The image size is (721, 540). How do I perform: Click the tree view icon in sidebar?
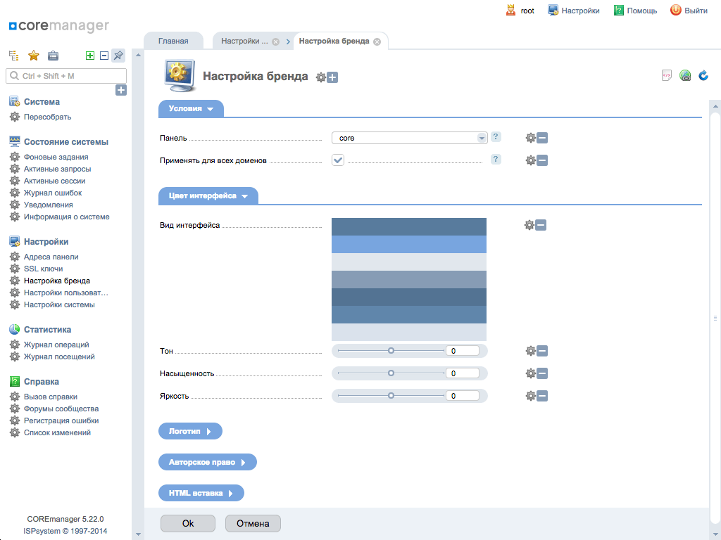pos(13,56)
